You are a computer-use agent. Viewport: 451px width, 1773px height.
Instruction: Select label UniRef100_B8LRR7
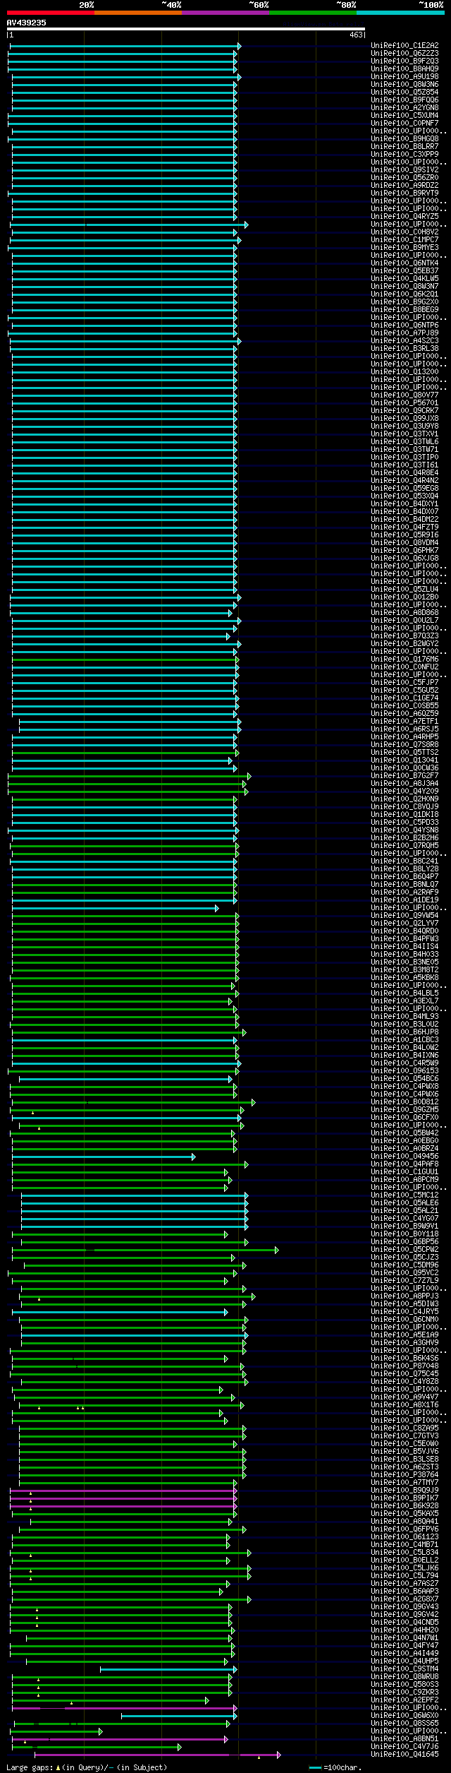pyautogui.click(x=404, y=147)
